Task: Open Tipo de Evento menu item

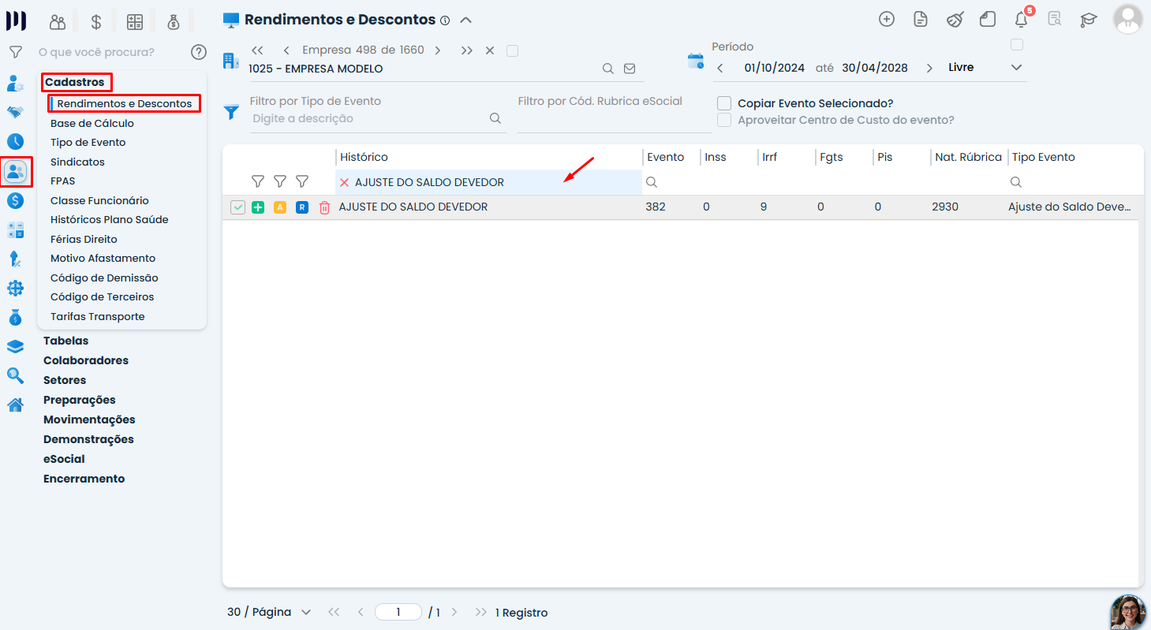Action: pos(88,143)
